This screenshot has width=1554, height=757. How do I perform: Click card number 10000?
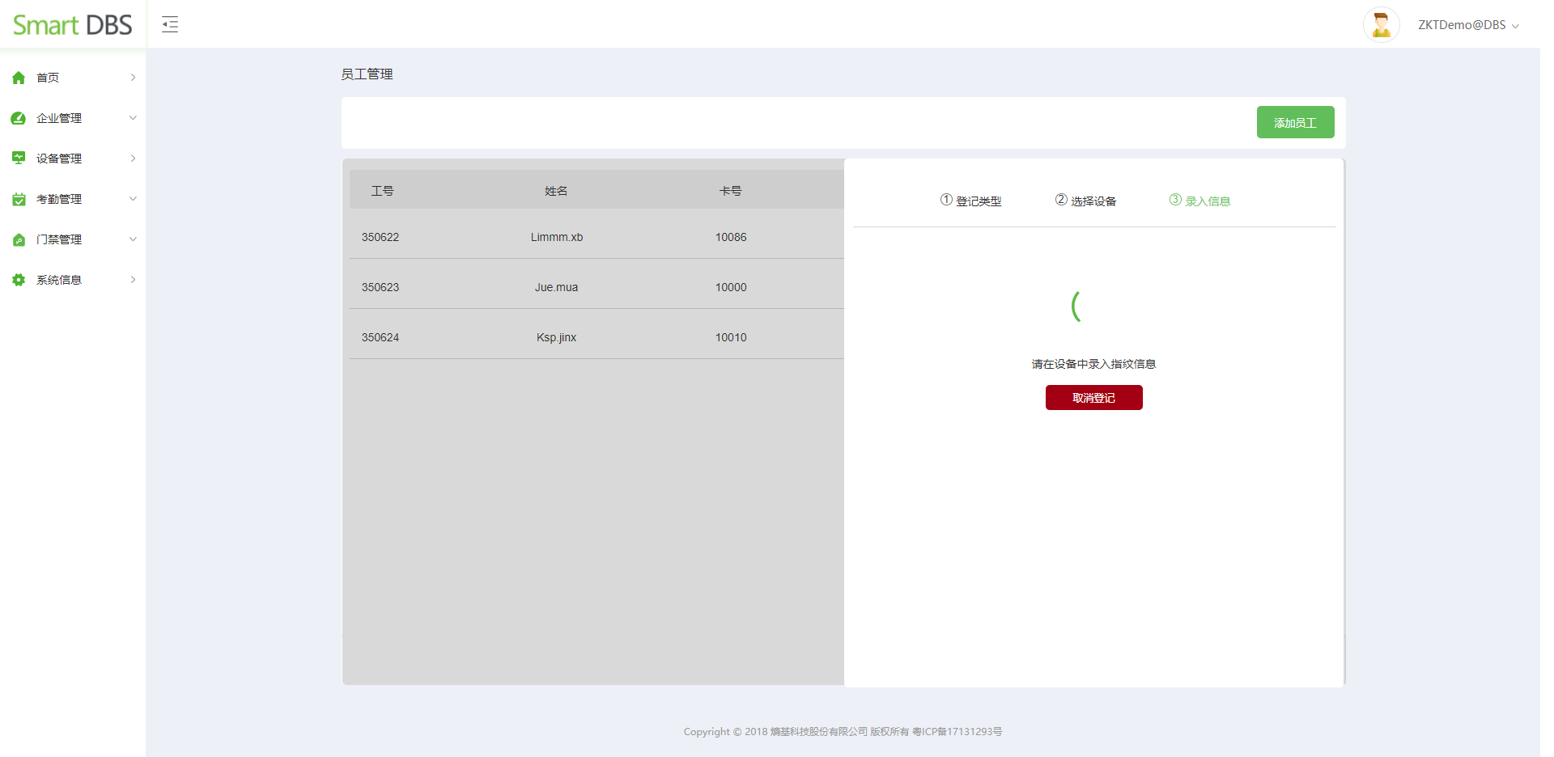coord(731,287)
